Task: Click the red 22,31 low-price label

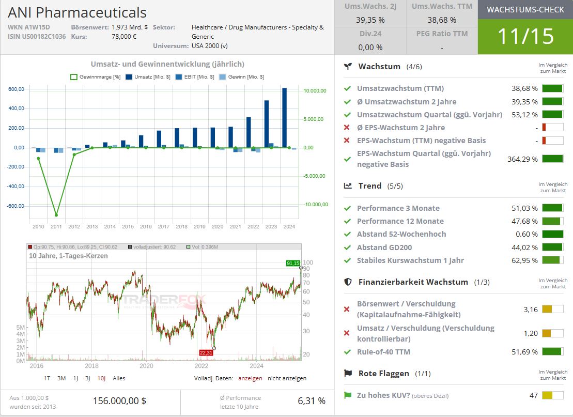Action: point(206,353)
